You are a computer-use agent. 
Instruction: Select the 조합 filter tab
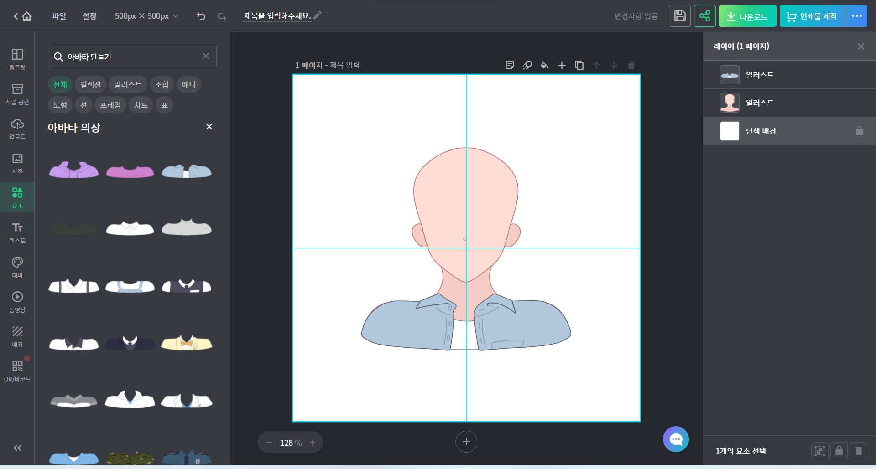(162, 84)
